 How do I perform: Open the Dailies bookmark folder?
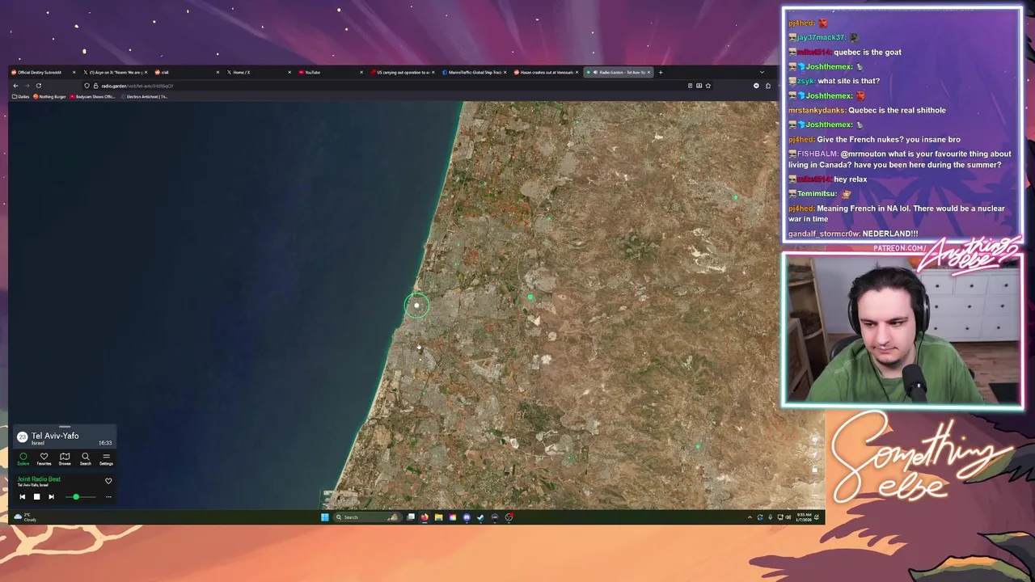click(21, 97)
